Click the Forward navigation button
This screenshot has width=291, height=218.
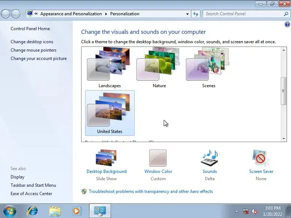[16, 14]
